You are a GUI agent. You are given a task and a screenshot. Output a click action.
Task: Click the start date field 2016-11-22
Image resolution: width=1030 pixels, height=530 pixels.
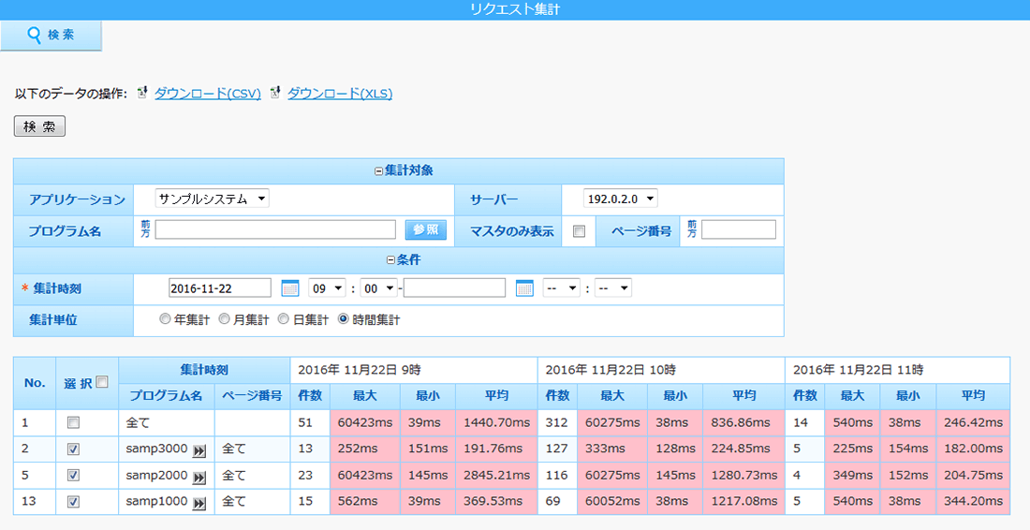tap(220, 288)
